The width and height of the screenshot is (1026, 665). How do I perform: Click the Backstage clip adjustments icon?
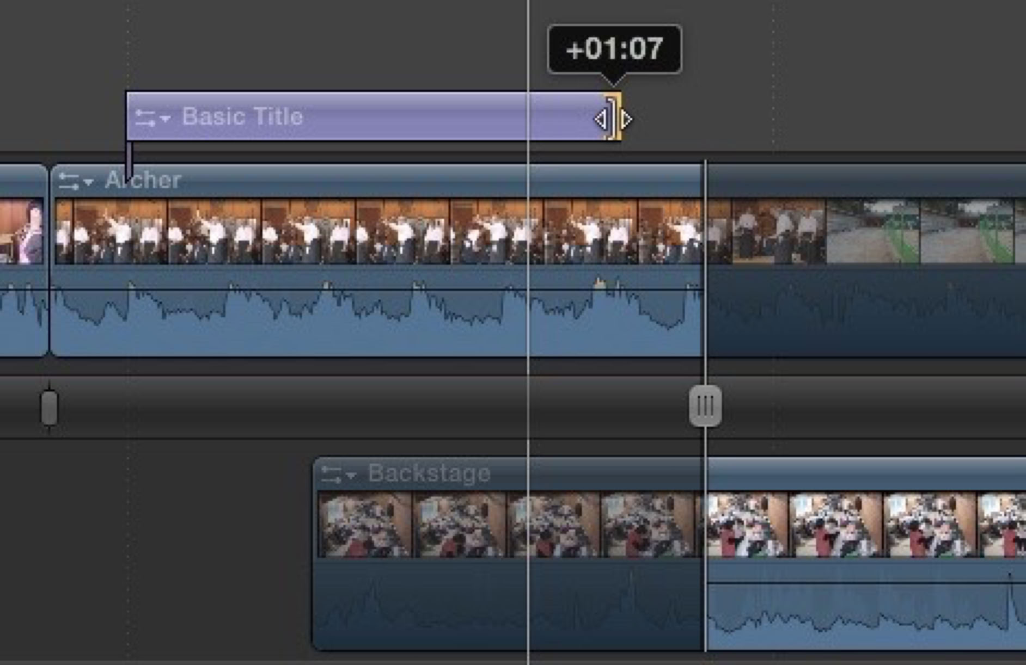(x=331, y=475)
